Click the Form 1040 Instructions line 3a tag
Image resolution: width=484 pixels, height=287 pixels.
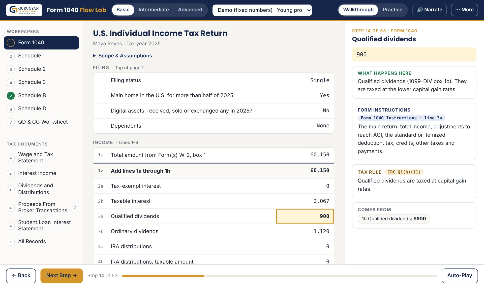coord(401,118)
